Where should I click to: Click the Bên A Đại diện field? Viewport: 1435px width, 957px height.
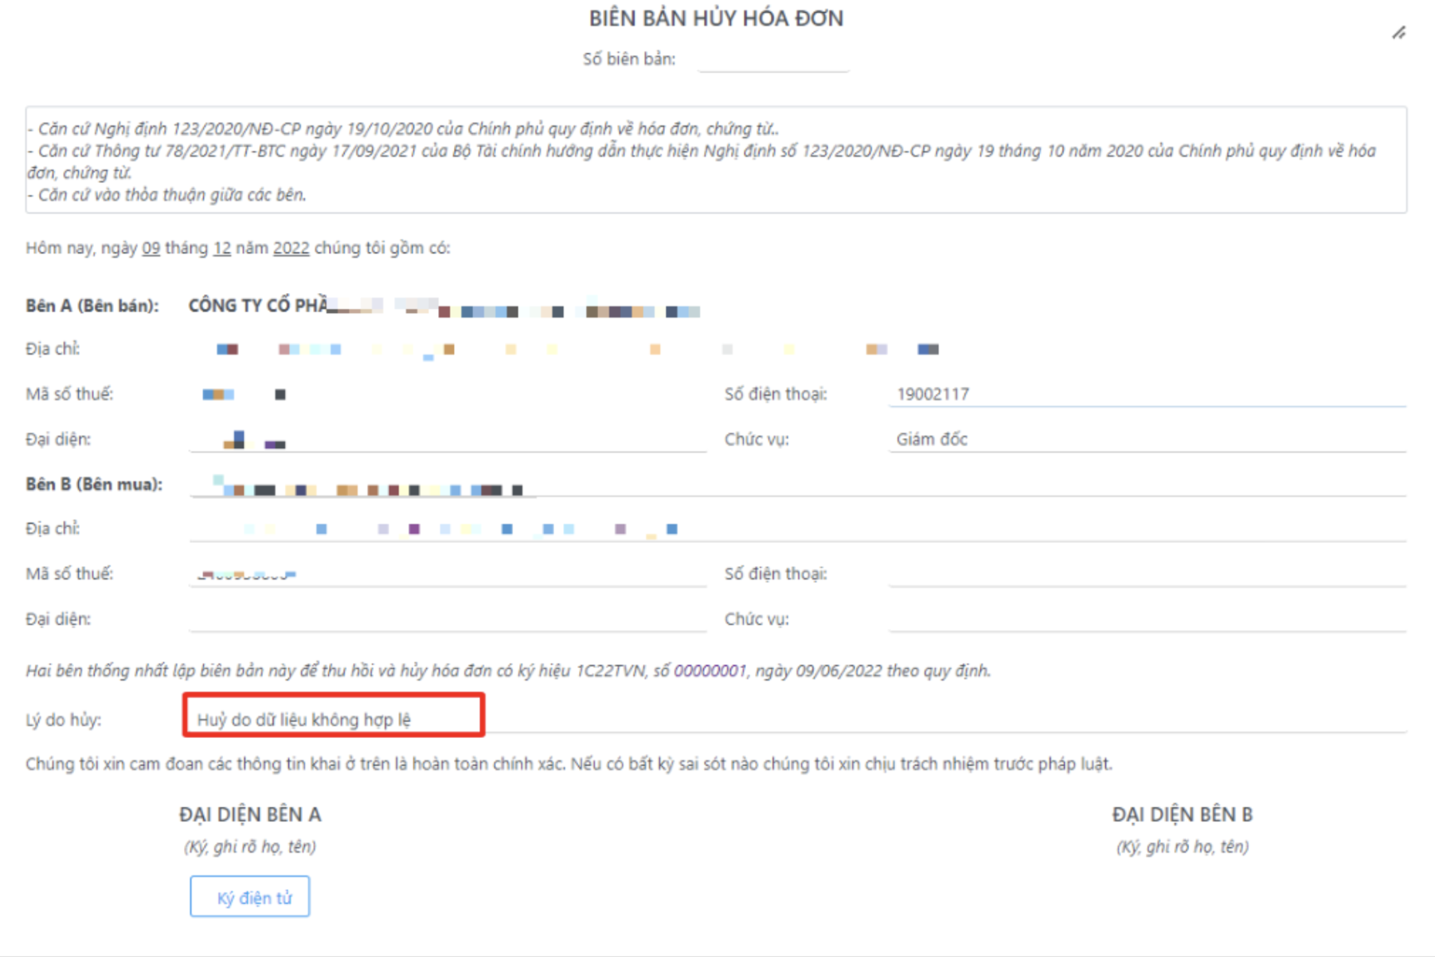[x=446, y=439]
